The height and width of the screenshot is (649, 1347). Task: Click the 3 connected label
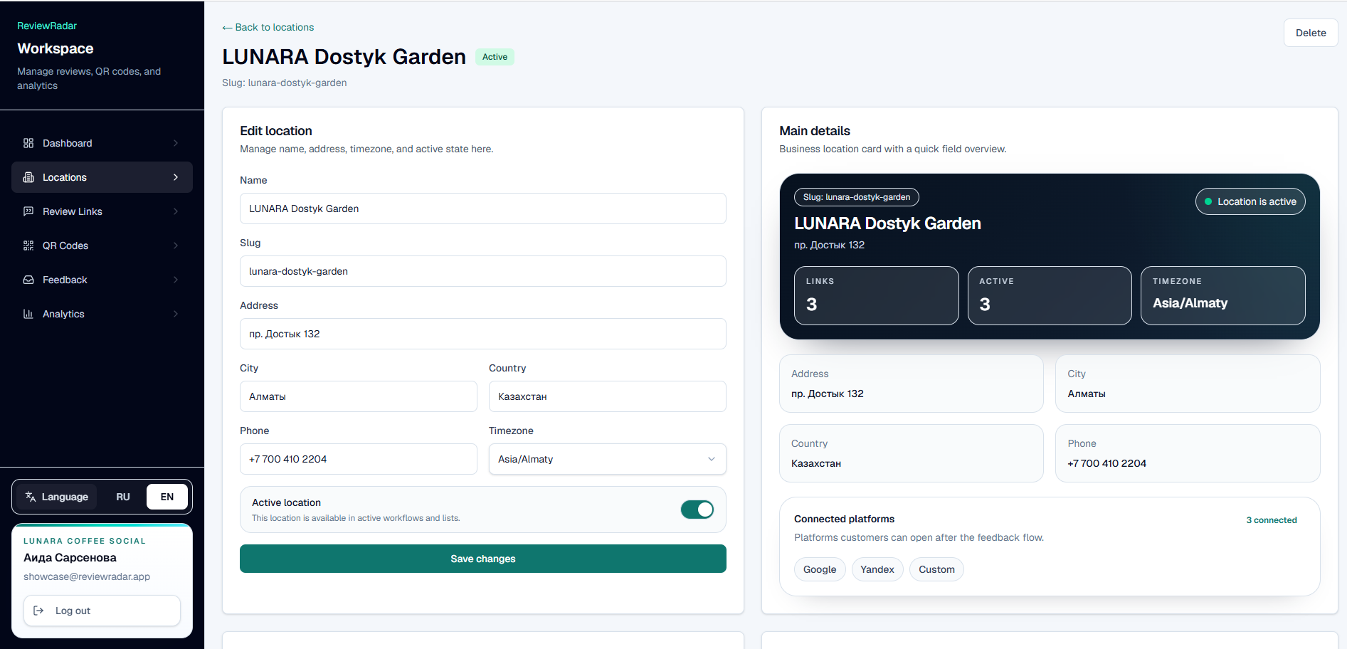pos(1272,520)
